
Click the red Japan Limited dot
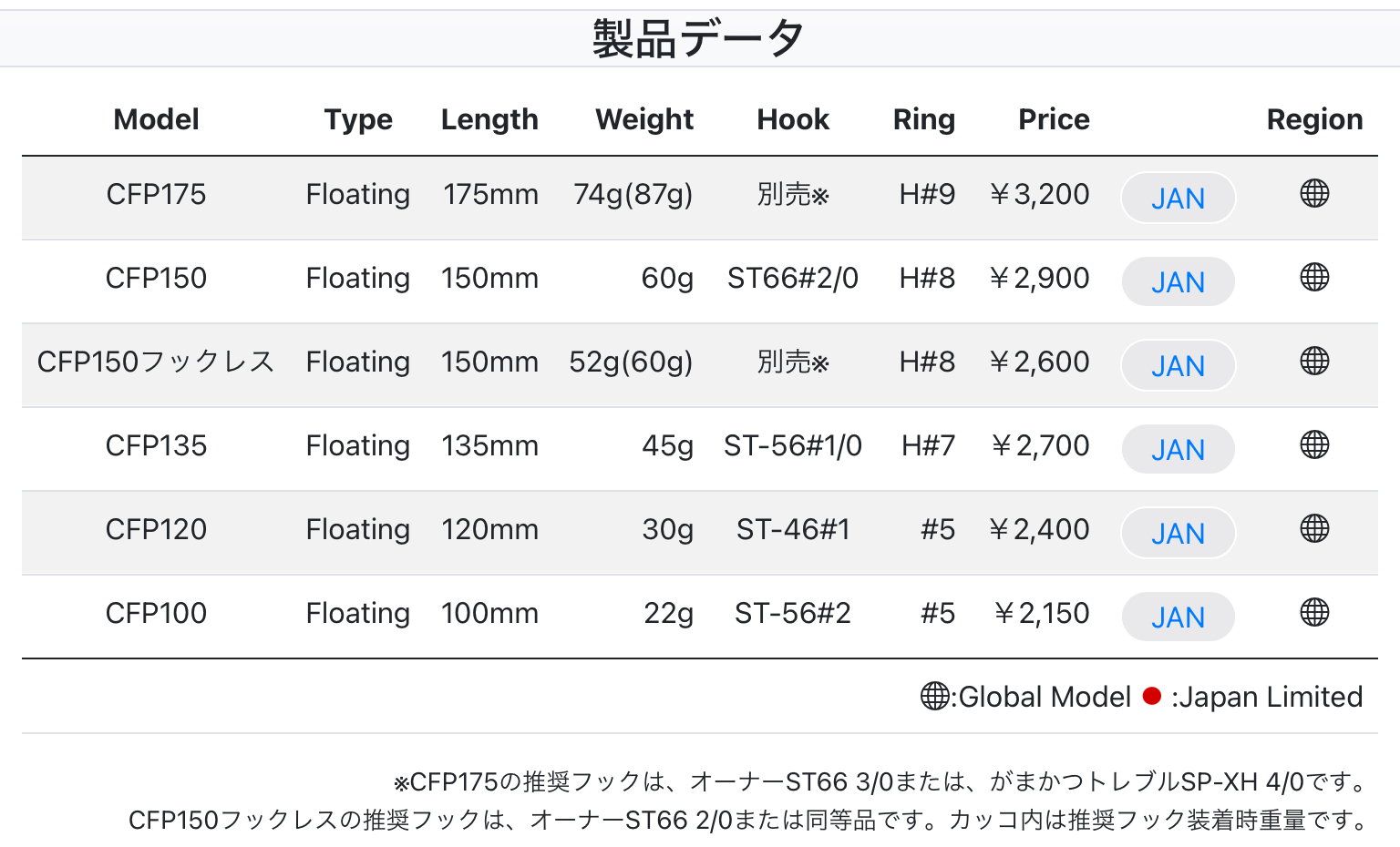[x=1152, y=697]
